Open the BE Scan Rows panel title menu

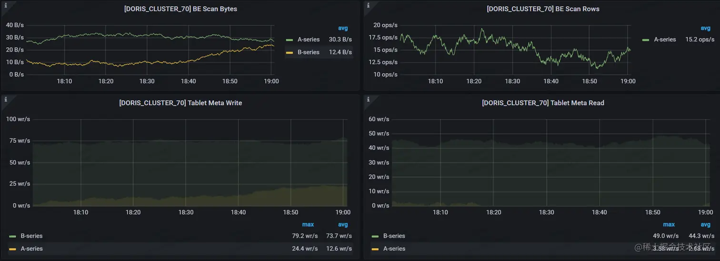pos(543,9)
